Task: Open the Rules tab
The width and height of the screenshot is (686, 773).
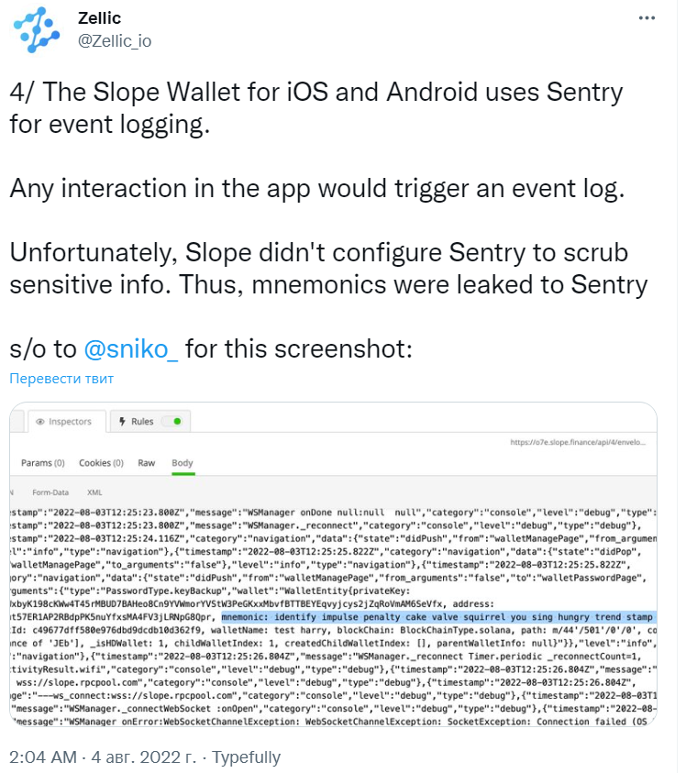Action: click(x=149, y=422)
